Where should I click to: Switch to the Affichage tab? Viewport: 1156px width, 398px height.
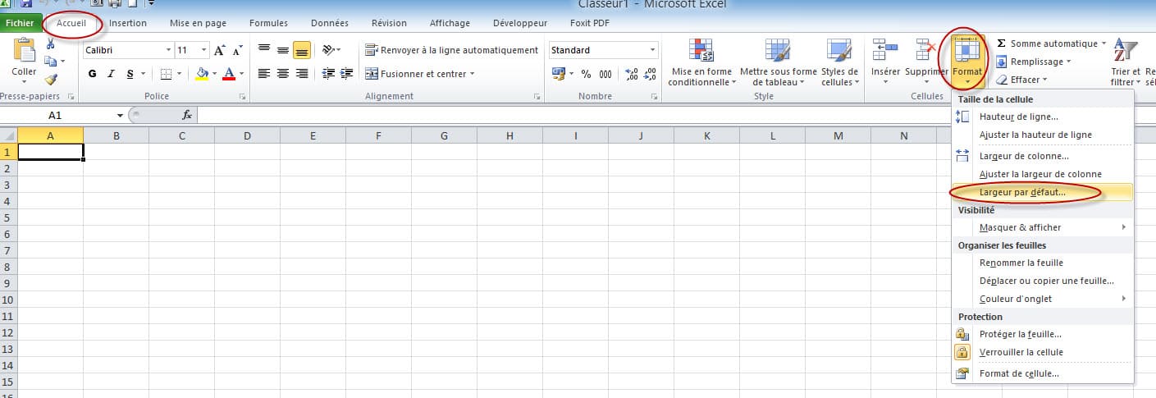pyautogui.click(x=450, y=23)
